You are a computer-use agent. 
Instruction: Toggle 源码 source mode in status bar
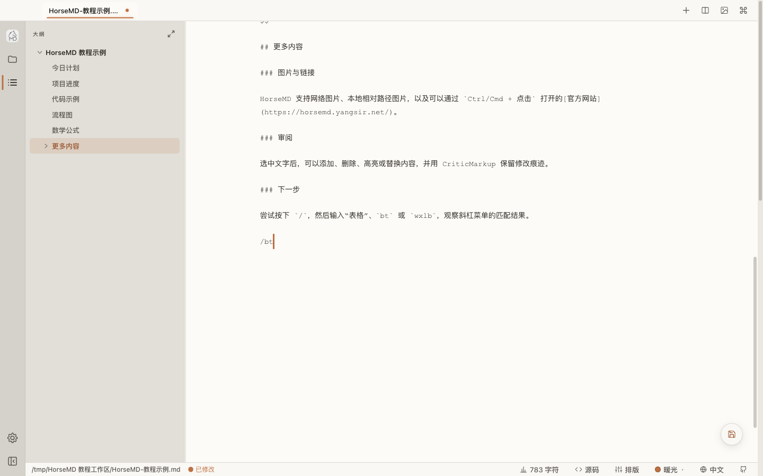587,470
